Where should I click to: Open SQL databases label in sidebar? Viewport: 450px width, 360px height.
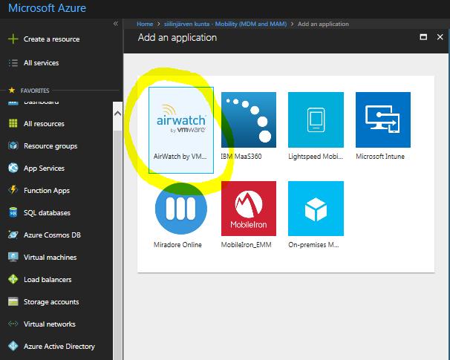(47, 212)
